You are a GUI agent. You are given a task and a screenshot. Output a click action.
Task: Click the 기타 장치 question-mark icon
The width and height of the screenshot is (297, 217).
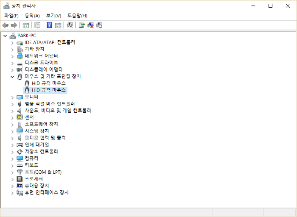tap(20, 50)
